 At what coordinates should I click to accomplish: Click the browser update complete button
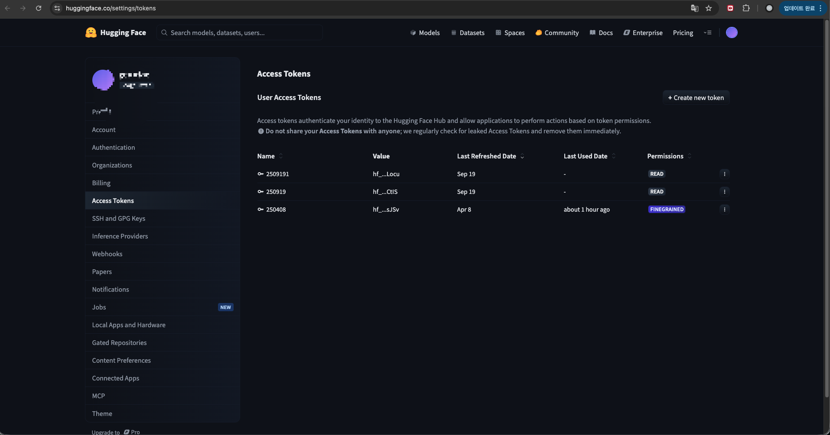tap(803, 8)
